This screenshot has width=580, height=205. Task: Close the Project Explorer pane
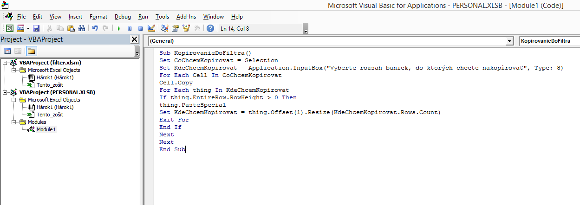135,39
